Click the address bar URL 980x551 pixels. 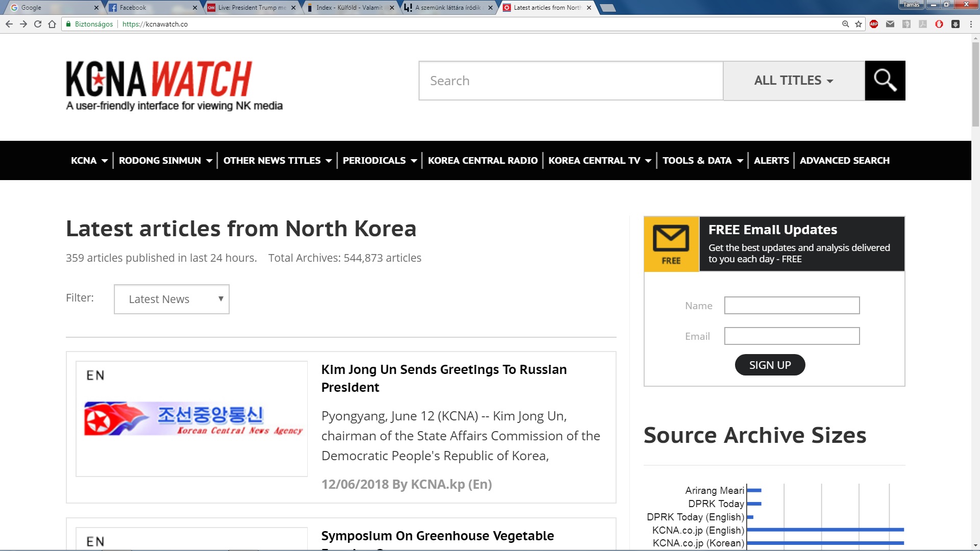pos(155,24)
